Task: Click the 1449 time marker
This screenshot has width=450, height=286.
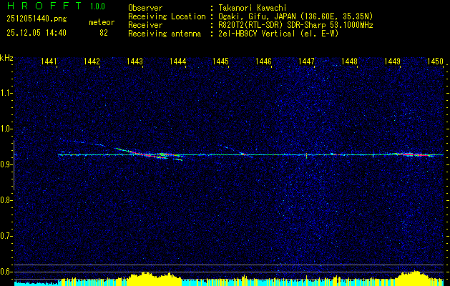Action: 392,61
